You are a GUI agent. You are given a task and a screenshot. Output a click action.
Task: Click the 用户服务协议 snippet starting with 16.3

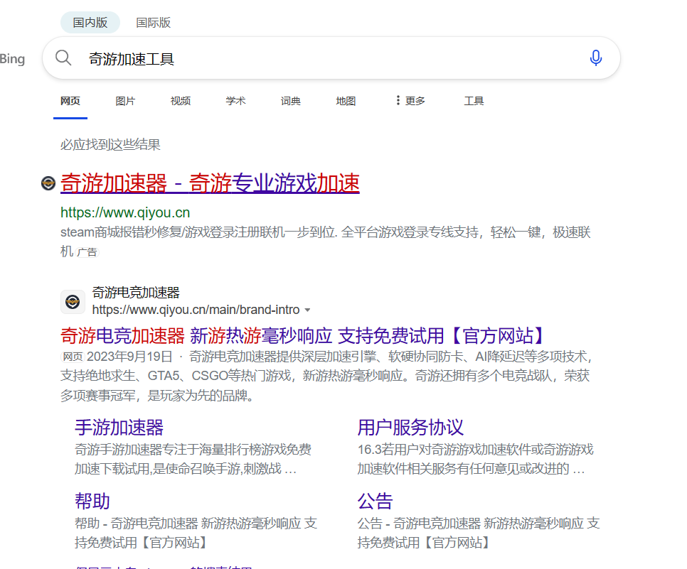[x=475, y=459]
